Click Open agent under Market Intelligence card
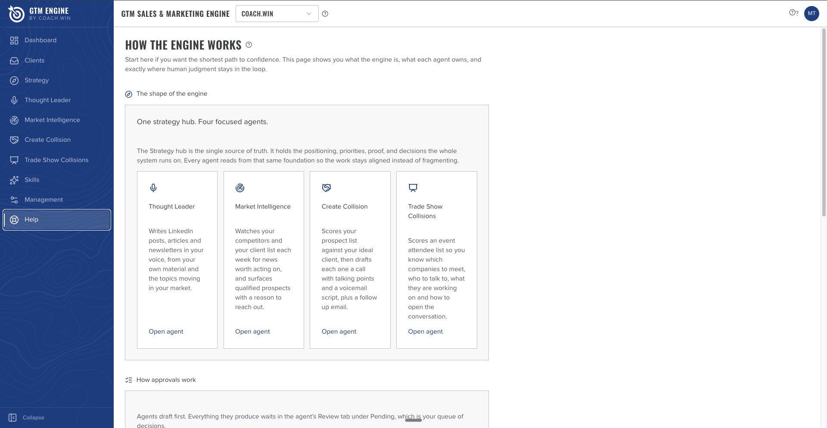Image resolution: width=827 pixels, height=428 pixels. point(252,332)
